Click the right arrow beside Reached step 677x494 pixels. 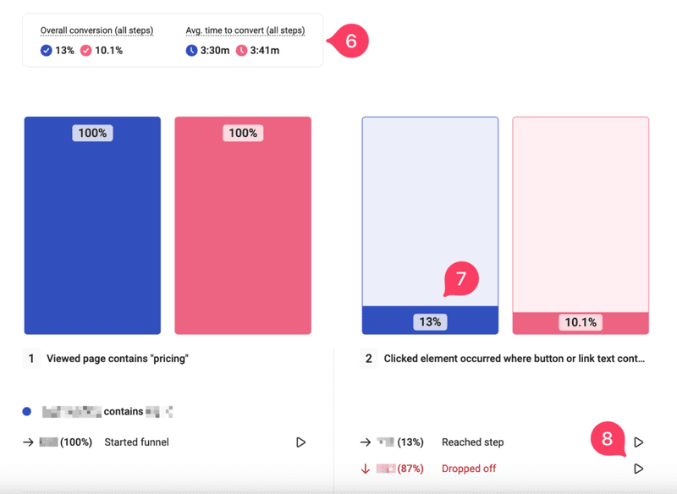366,442
